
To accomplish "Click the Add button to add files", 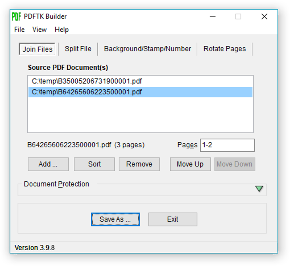I will (48, 164).
